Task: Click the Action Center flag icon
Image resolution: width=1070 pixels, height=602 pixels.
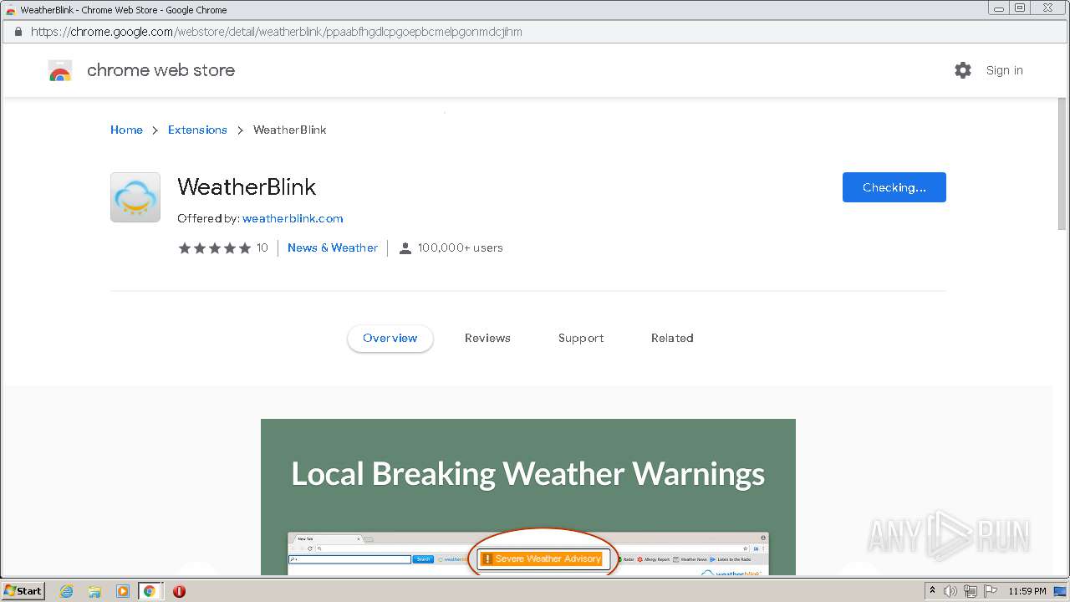Action: [990, 591]
